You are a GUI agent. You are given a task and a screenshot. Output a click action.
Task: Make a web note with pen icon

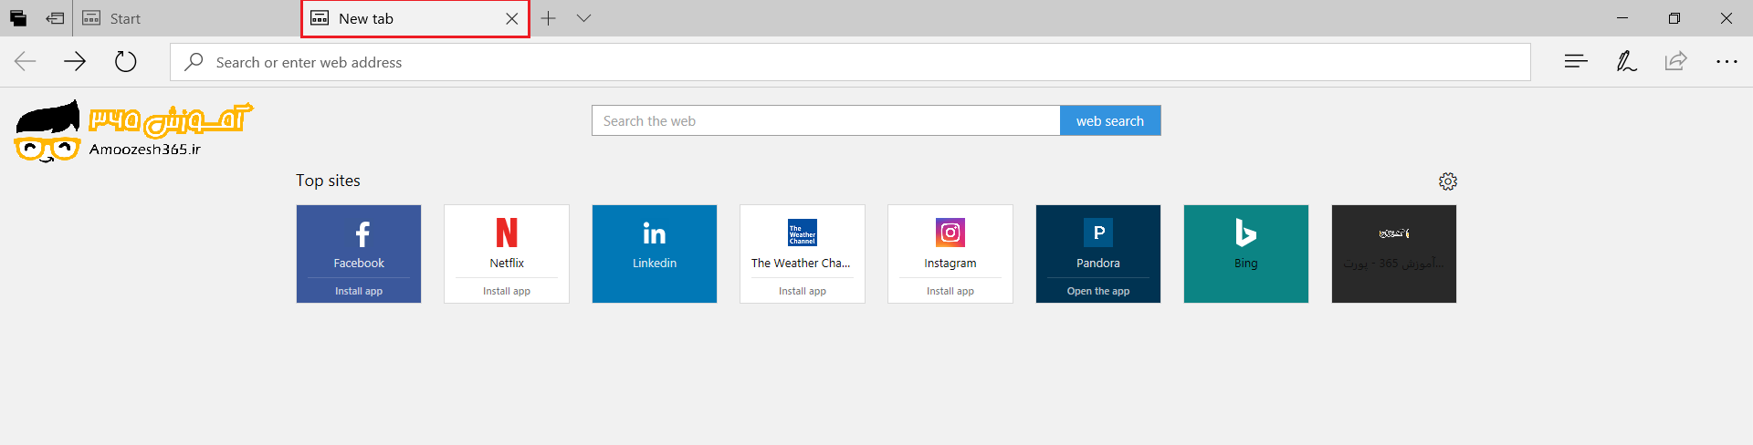[x=1626, y=62]
